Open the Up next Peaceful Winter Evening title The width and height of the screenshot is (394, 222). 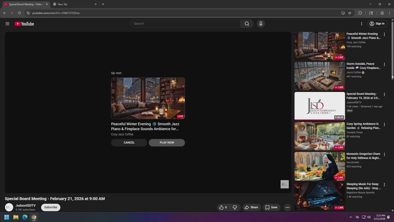tap(145, 126)
